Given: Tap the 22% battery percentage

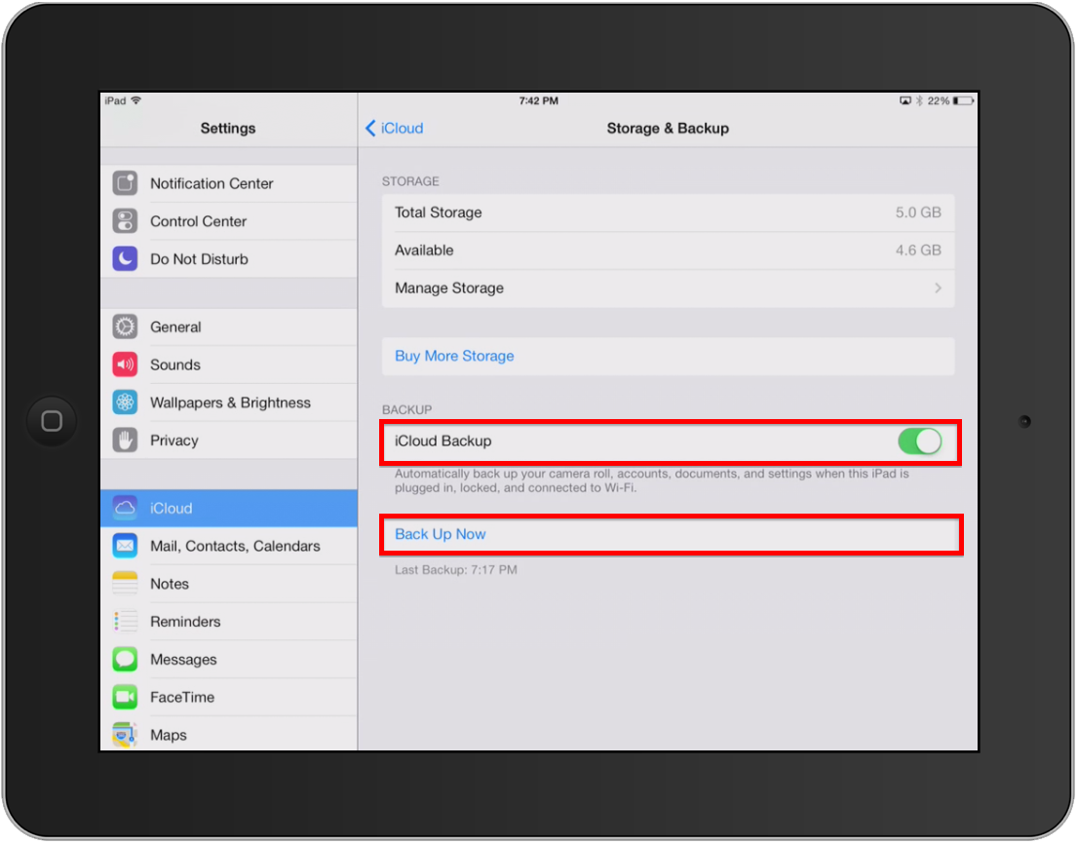Looking at the screenshot, I should [939, 101].
